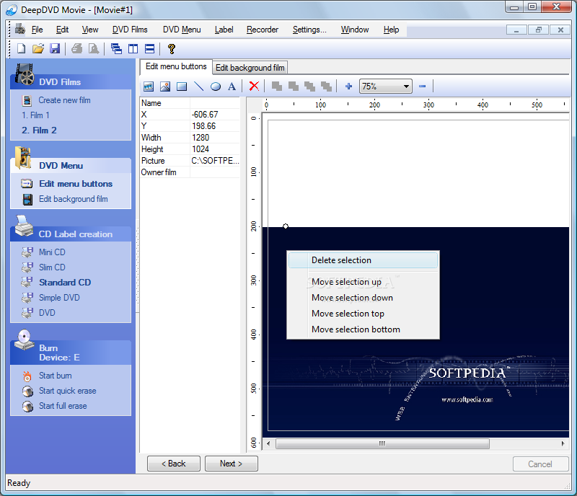The image size is (577, 496).
Task: Switch to Edit background film tab
Action: pyautogui.click(x=250, y=68)
